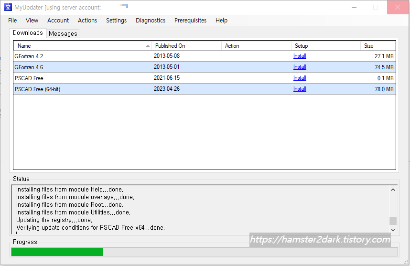Click Install link for PSCAD Free (64-bit)
The height and width of the screenshot is (266, 410).
(x=300, y=89)
